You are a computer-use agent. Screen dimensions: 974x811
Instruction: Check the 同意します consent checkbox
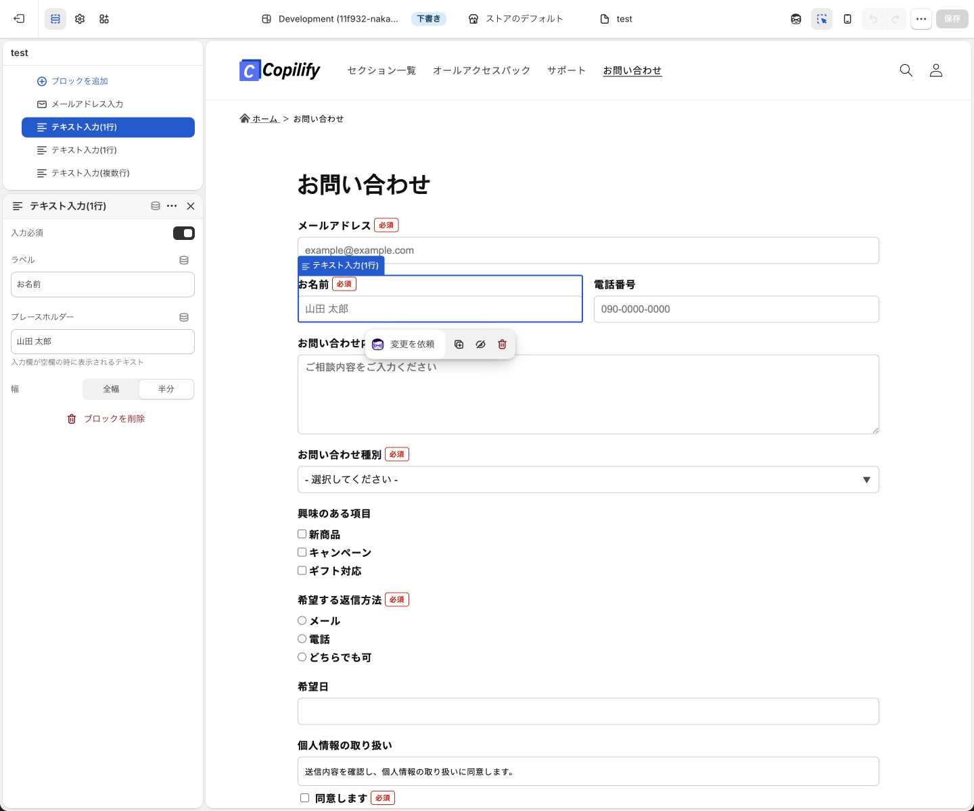click(305, 798)
